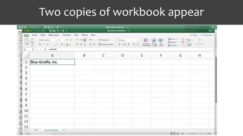The image size is (243, 136).
Task: Click the Name Box showing A1
Action: (x=28, y=49)
